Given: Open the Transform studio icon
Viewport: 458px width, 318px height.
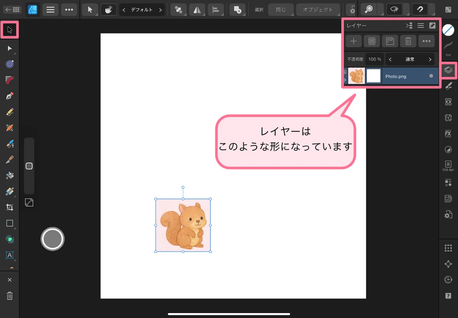Looking at the screenshot, I should click(x=448, y=248).
